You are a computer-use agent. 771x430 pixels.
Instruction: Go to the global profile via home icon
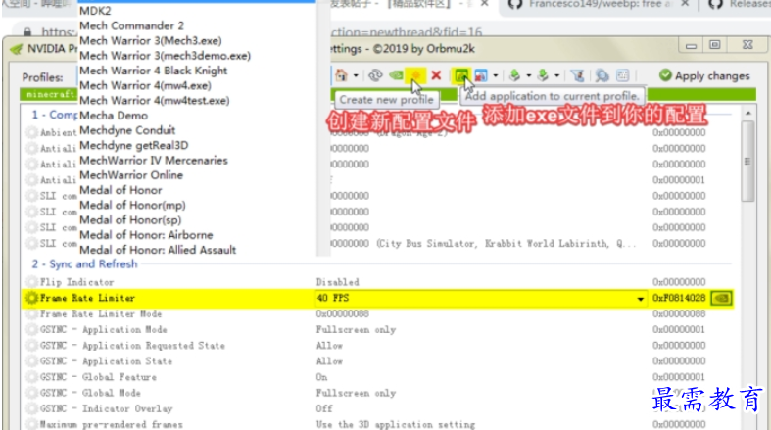tap(341, 75)
